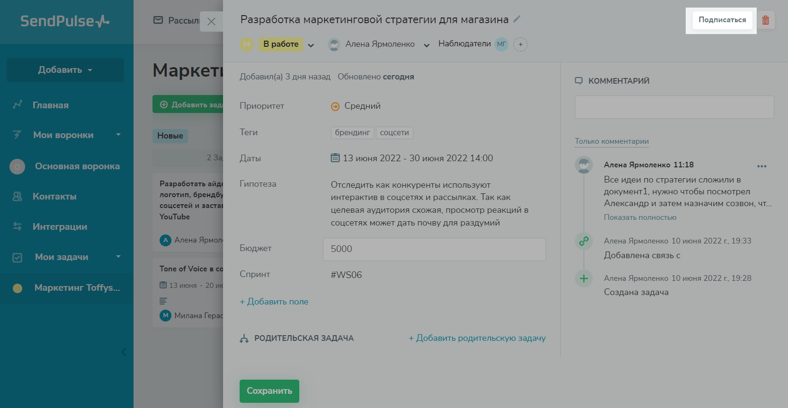Image resolution: width=788 pixels, height=408 pixels.
Task: Click the comment input field
Action: click(674, 107)
